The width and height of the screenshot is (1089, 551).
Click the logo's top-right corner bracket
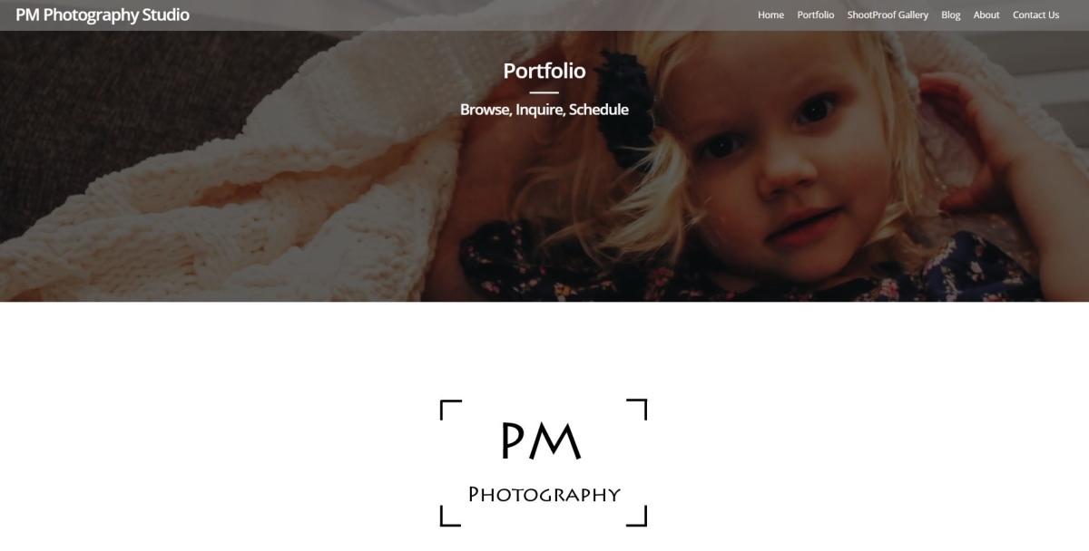637,410
